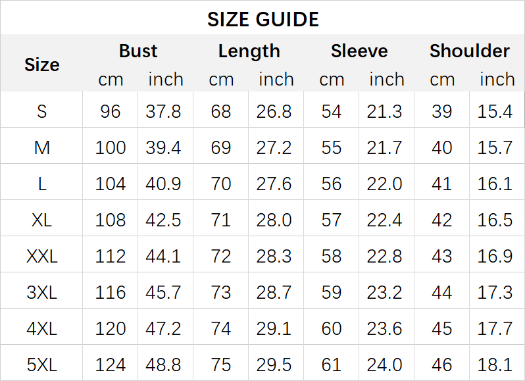Click the 15.7 inch shoulder cell
The image size is (525, 381).
tap(495, 147)
